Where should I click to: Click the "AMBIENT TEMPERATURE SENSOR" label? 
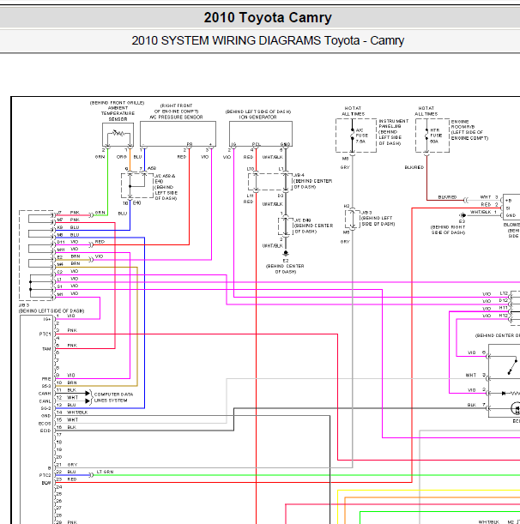point(118,113)
